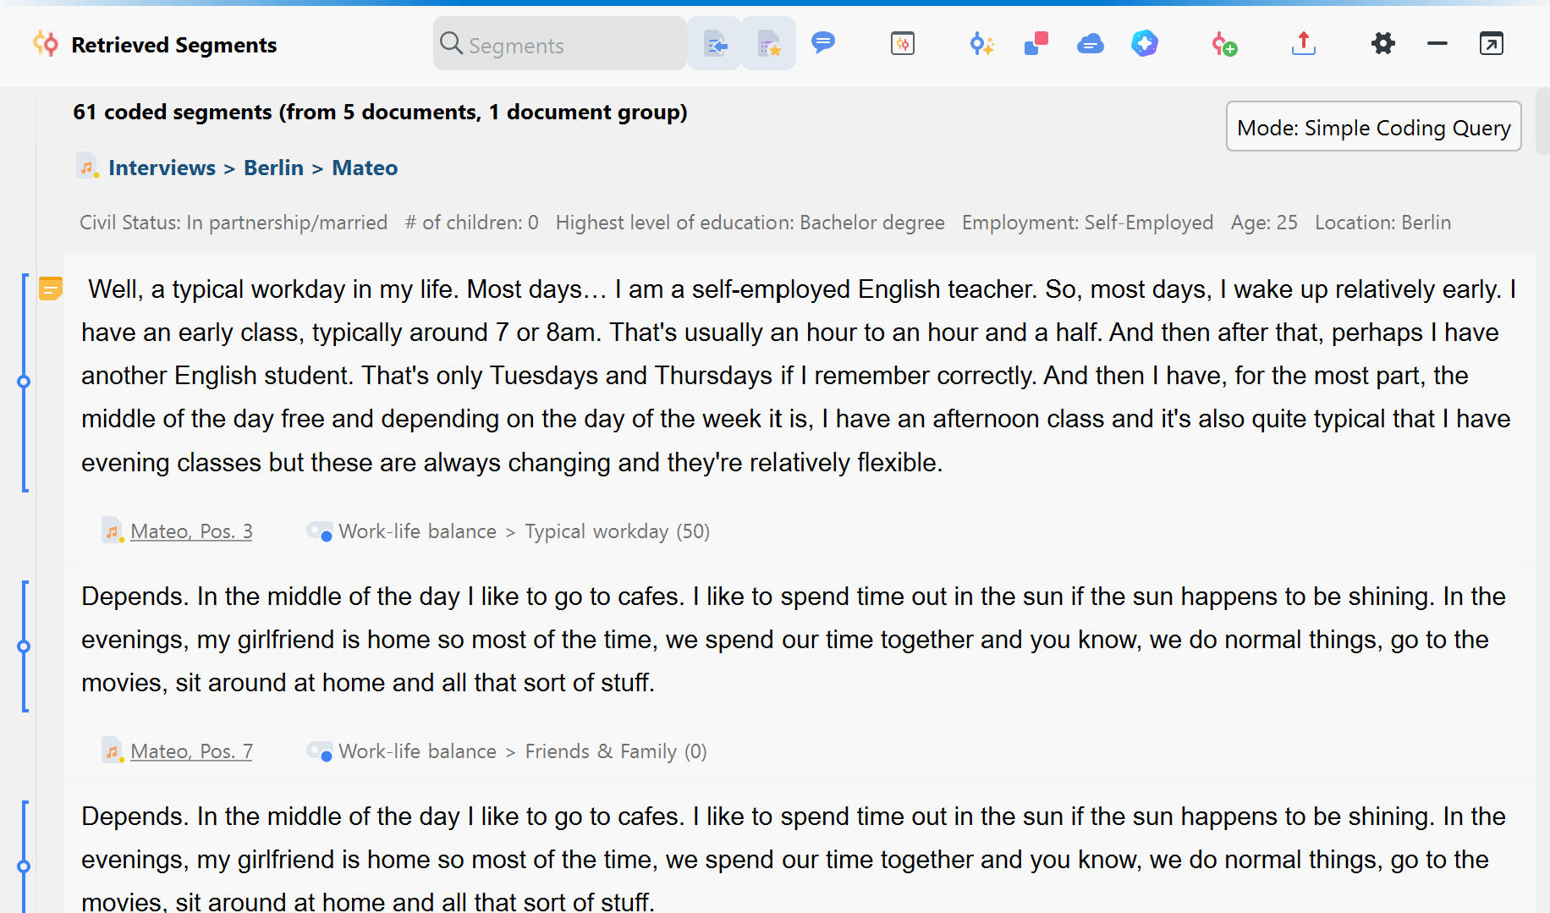Toggle the starred document button in toolbar
1550x913 pixels.
768,44
